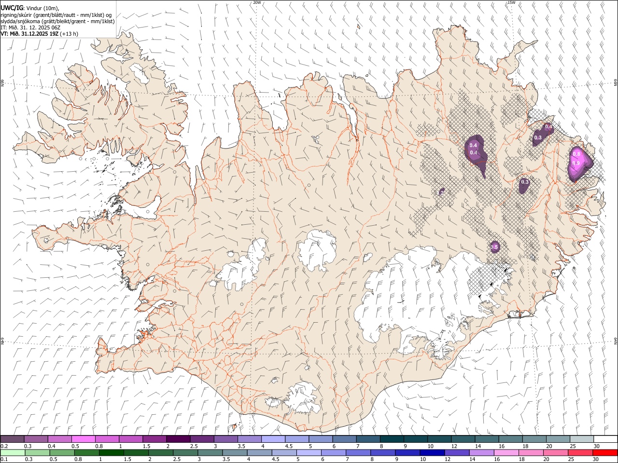Click the bright pink swatch in the snow legend
Image resolution: width=618 pixels, height=463 pixels.
tap(83, 439)
